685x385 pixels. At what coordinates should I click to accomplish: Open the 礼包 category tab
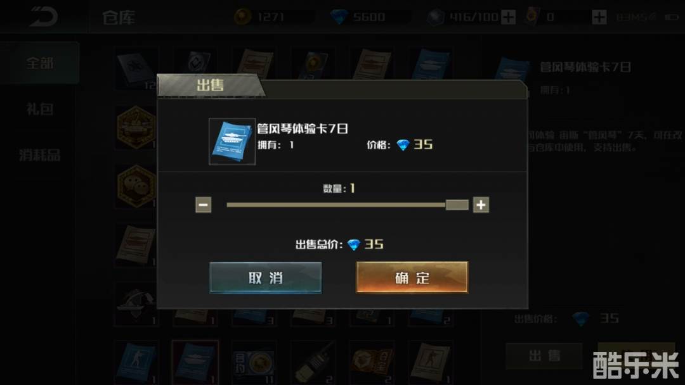click(x=40, y=108)
